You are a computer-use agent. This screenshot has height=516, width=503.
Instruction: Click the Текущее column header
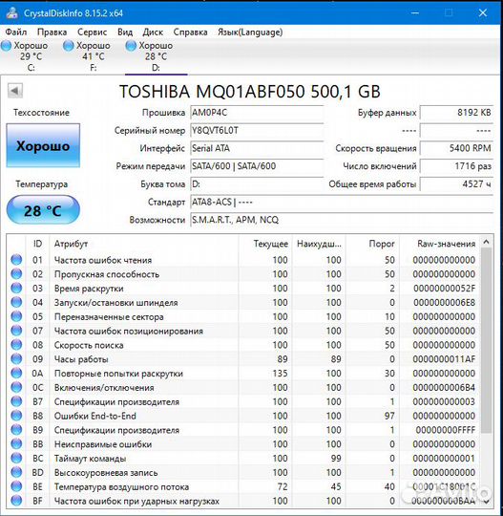265,244
